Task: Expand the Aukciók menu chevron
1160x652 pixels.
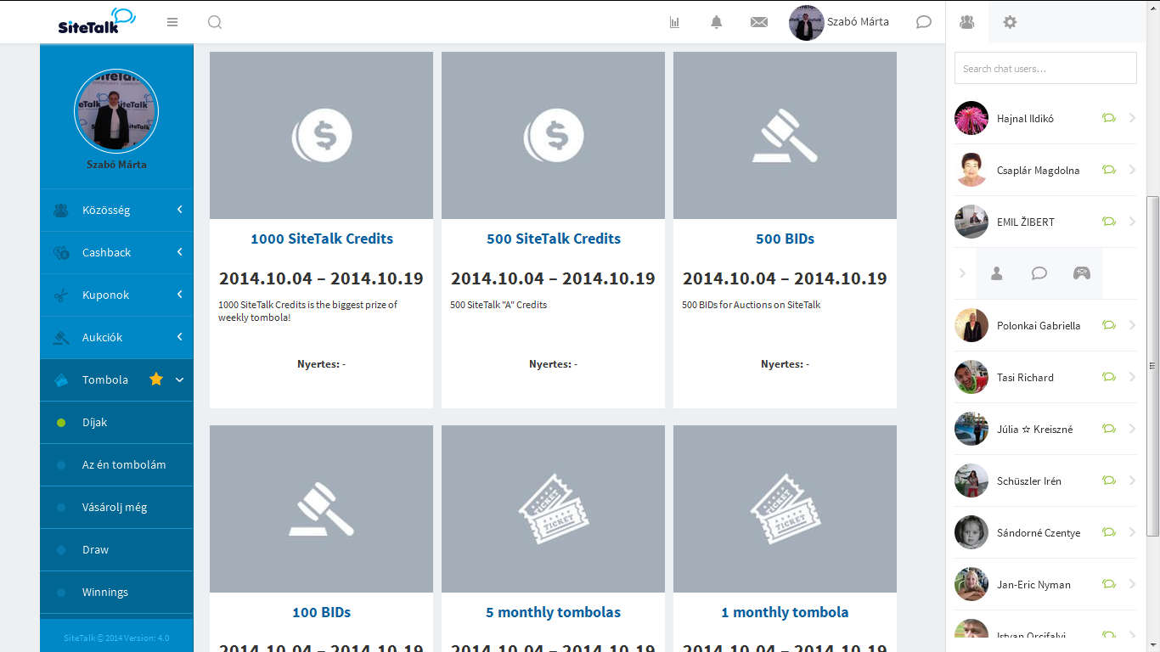Action: (180, 337)
